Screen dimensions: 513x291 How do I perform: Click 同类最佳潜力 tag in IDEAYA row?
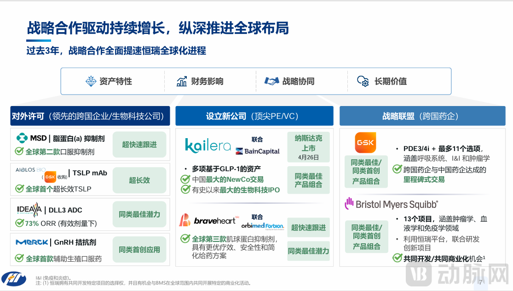[139, 214]
